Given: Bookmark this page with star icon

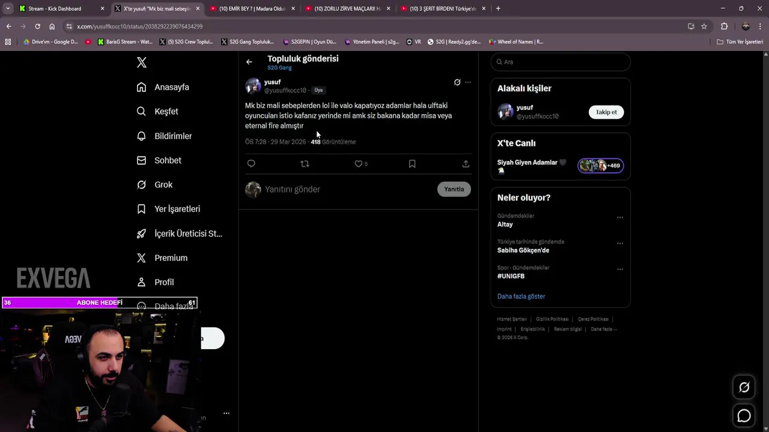Looking at the screenshot, I should [704, 26].
